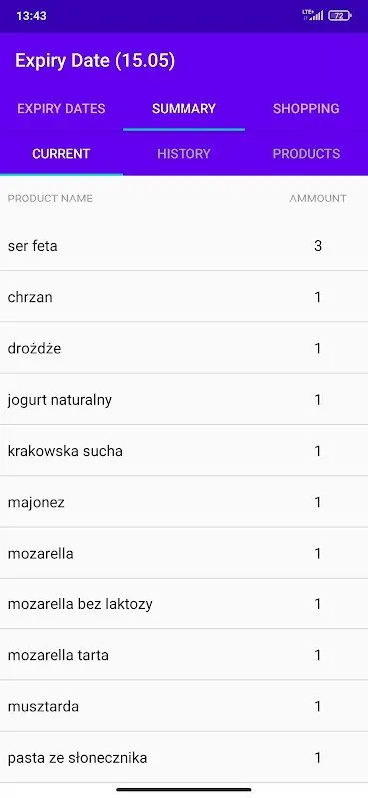
Task: Tap the battery indicator icon
Action: point(339,15)
